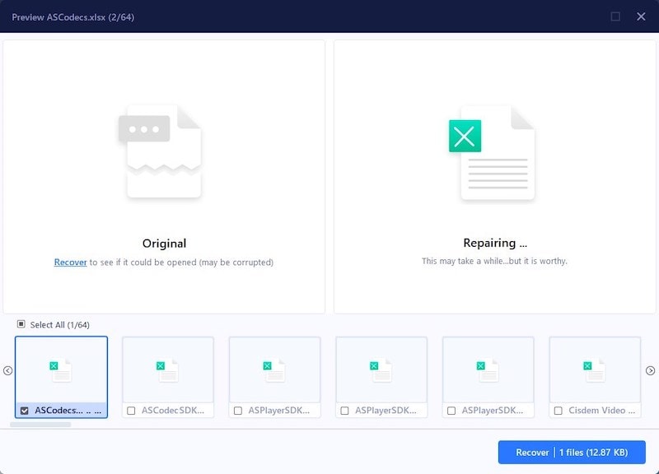Screen dimensions: 659x474
Task: Click the Recover link under Original
Action: pos(70,263)
